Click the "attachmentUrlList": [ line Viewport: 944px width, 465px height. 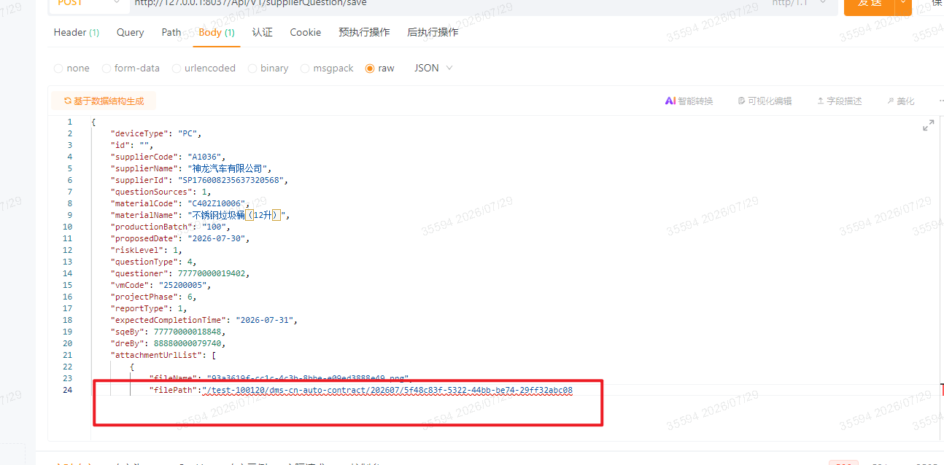pyautogui.click(x=163, y=355)
